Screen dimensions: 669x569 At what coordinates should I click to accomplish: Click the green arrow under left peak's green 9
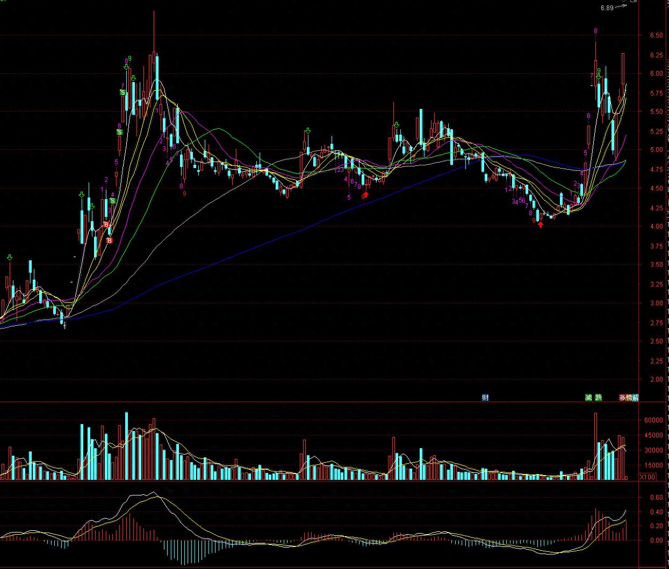pyautogui.click(x=127, y=68)
